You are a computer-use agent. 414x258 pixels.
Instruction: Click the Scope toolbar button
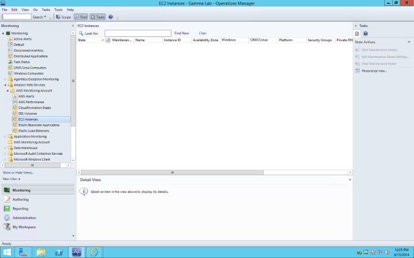[63, 17]
